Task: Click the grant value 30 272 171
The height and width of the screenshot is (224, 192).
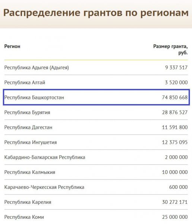Action: point(175,202)
